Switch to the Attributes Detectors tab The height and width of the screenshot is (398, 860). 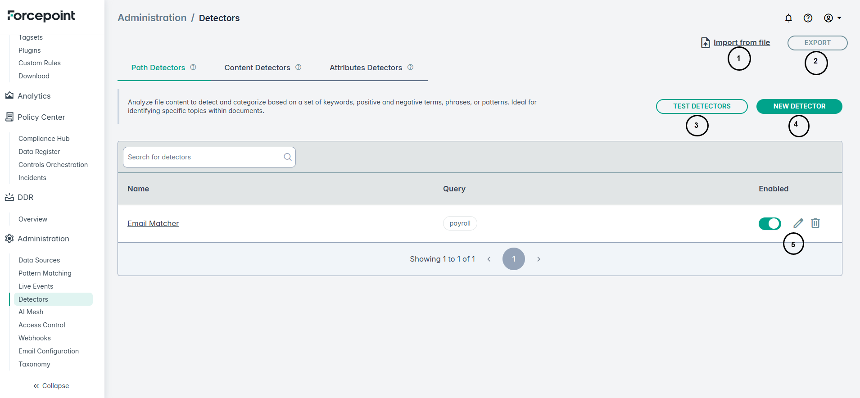click(x=366, y=68)
